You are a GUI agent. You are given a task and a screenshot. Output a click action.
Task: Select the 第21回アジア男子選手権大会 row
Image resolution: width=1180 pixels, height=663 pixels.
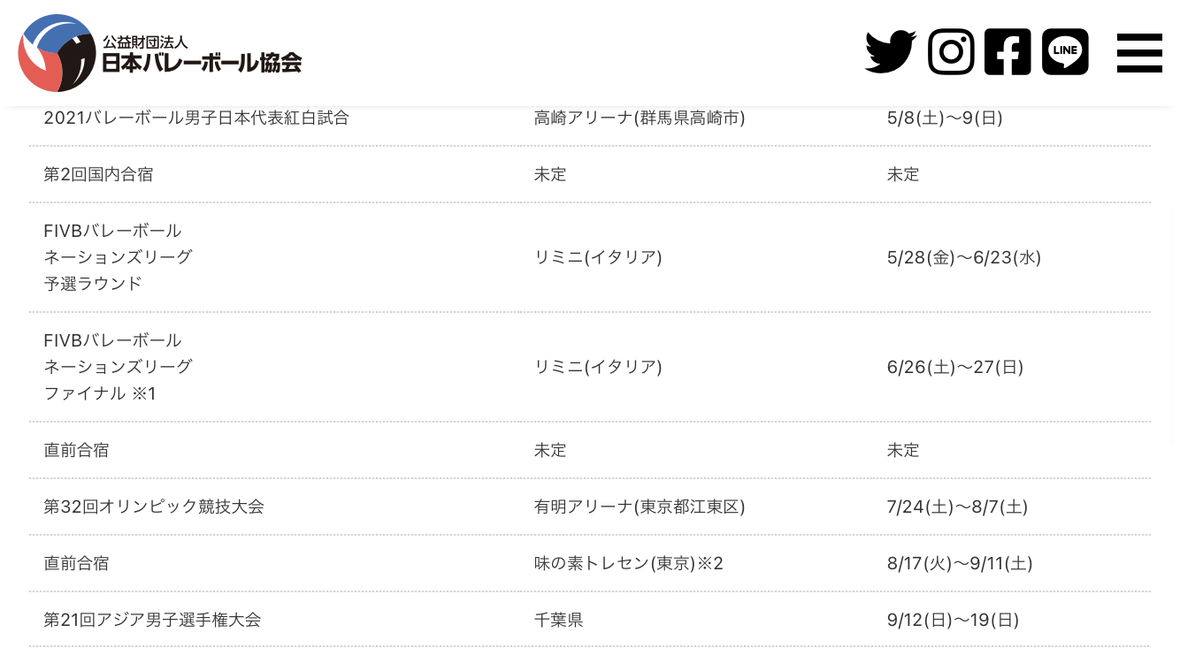coord(590,620)
